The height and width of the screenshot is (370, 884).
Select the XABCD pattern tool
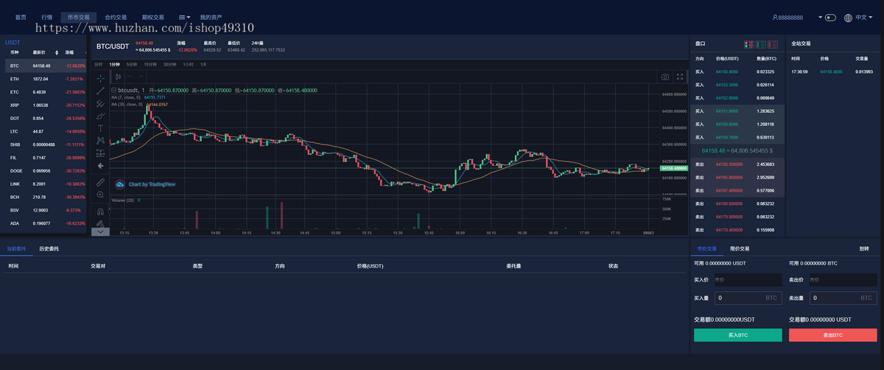pos(100,140)
